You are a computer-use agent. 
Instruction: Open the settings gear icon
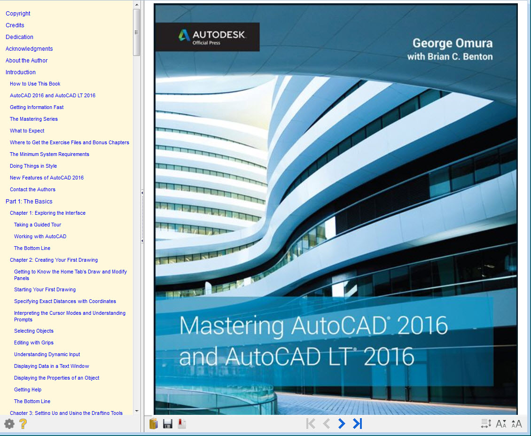(9, 424)
